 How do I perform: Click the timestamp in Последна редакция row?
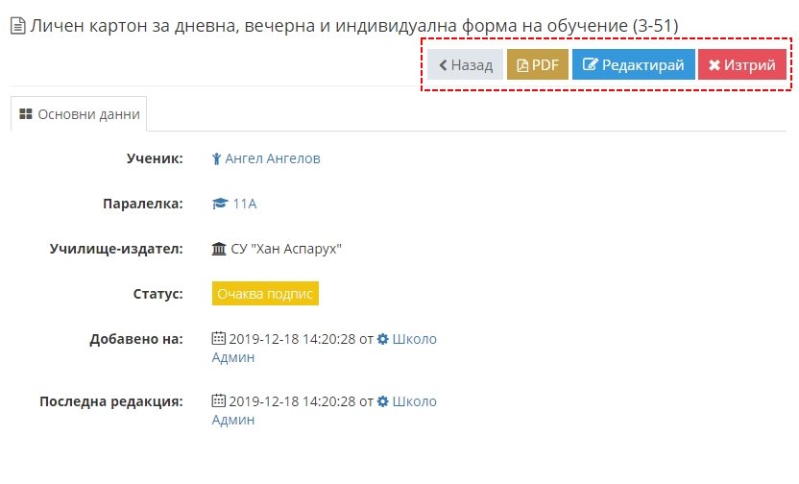click(x=292, y=401)
